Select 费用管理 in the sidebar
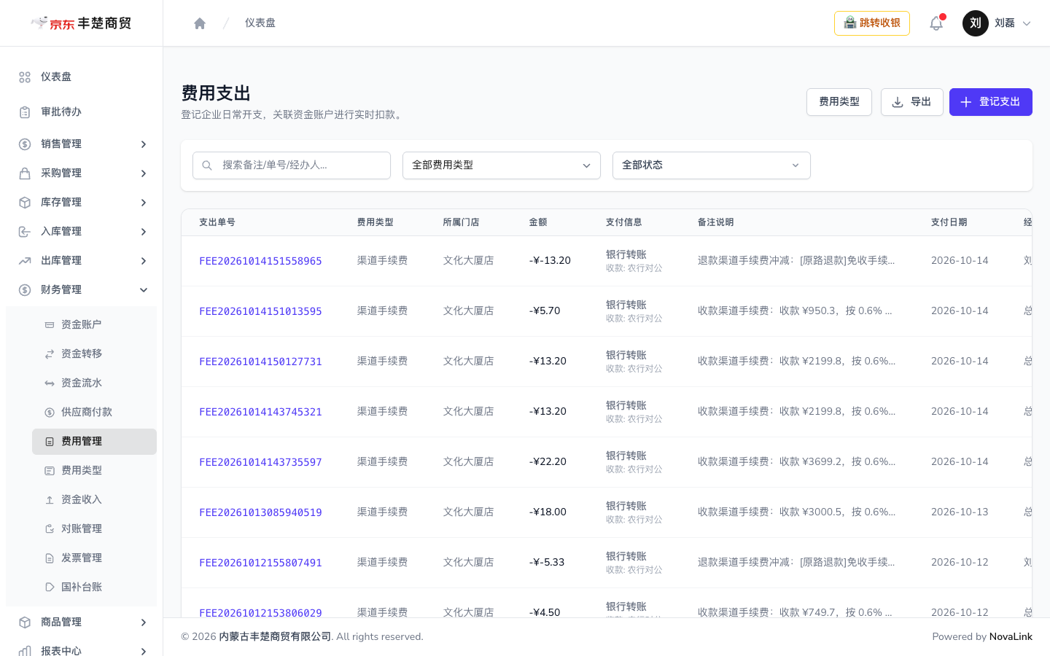The image size is (1050, 656). coord(94,442)
